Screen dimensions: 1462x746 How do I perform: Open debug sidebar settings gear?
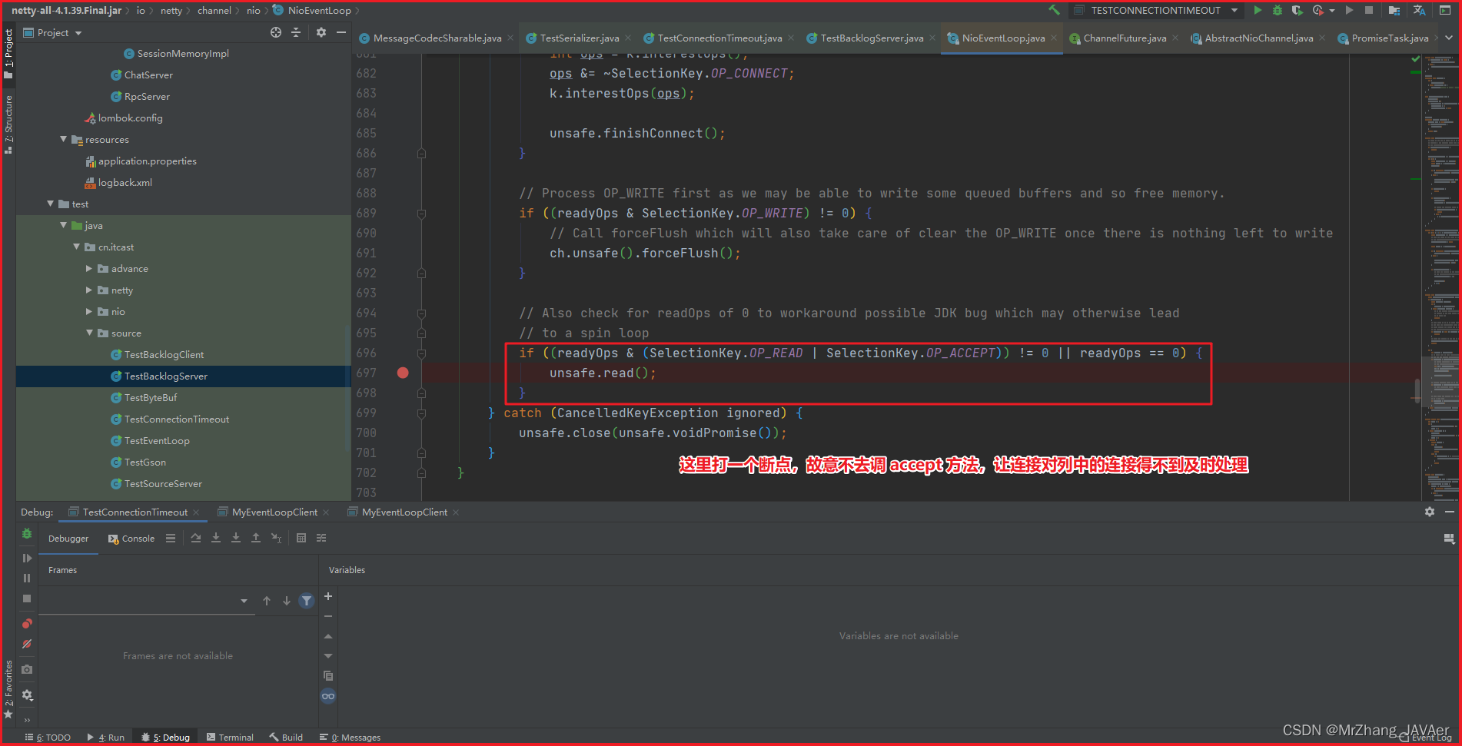(27, 695)
